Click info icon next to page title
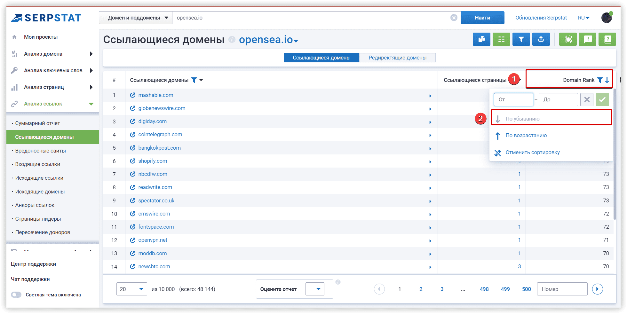 coord(232,39)
